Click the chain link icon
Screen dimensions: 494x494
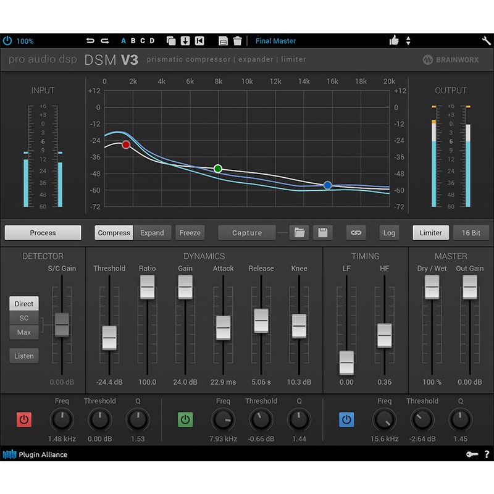(356, 233)
